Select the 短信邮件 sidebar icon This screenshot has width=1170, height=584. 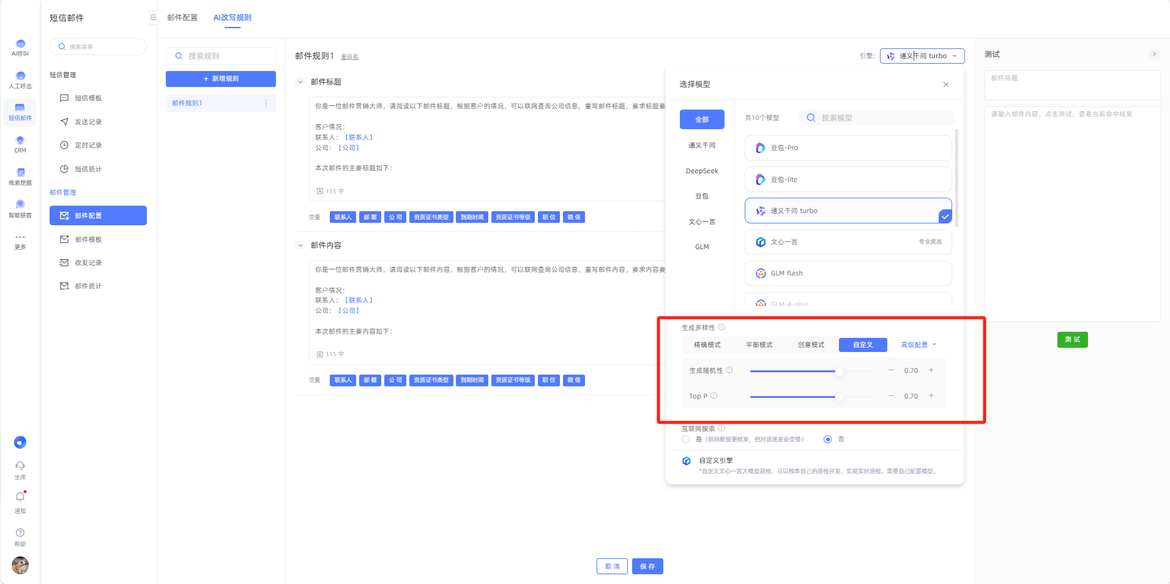click(20, 112)
